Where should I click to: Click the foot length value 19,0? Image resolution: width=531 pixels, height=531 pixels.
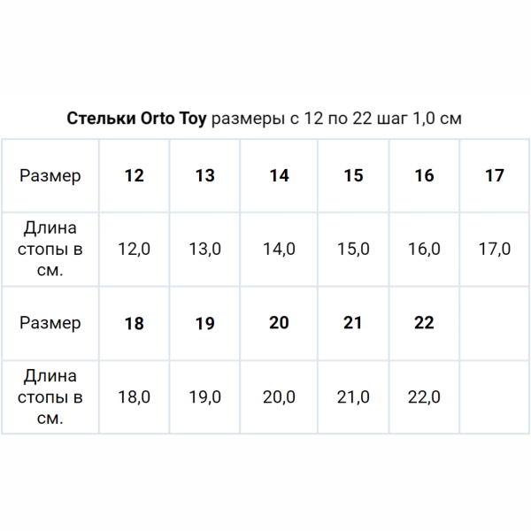204,397
